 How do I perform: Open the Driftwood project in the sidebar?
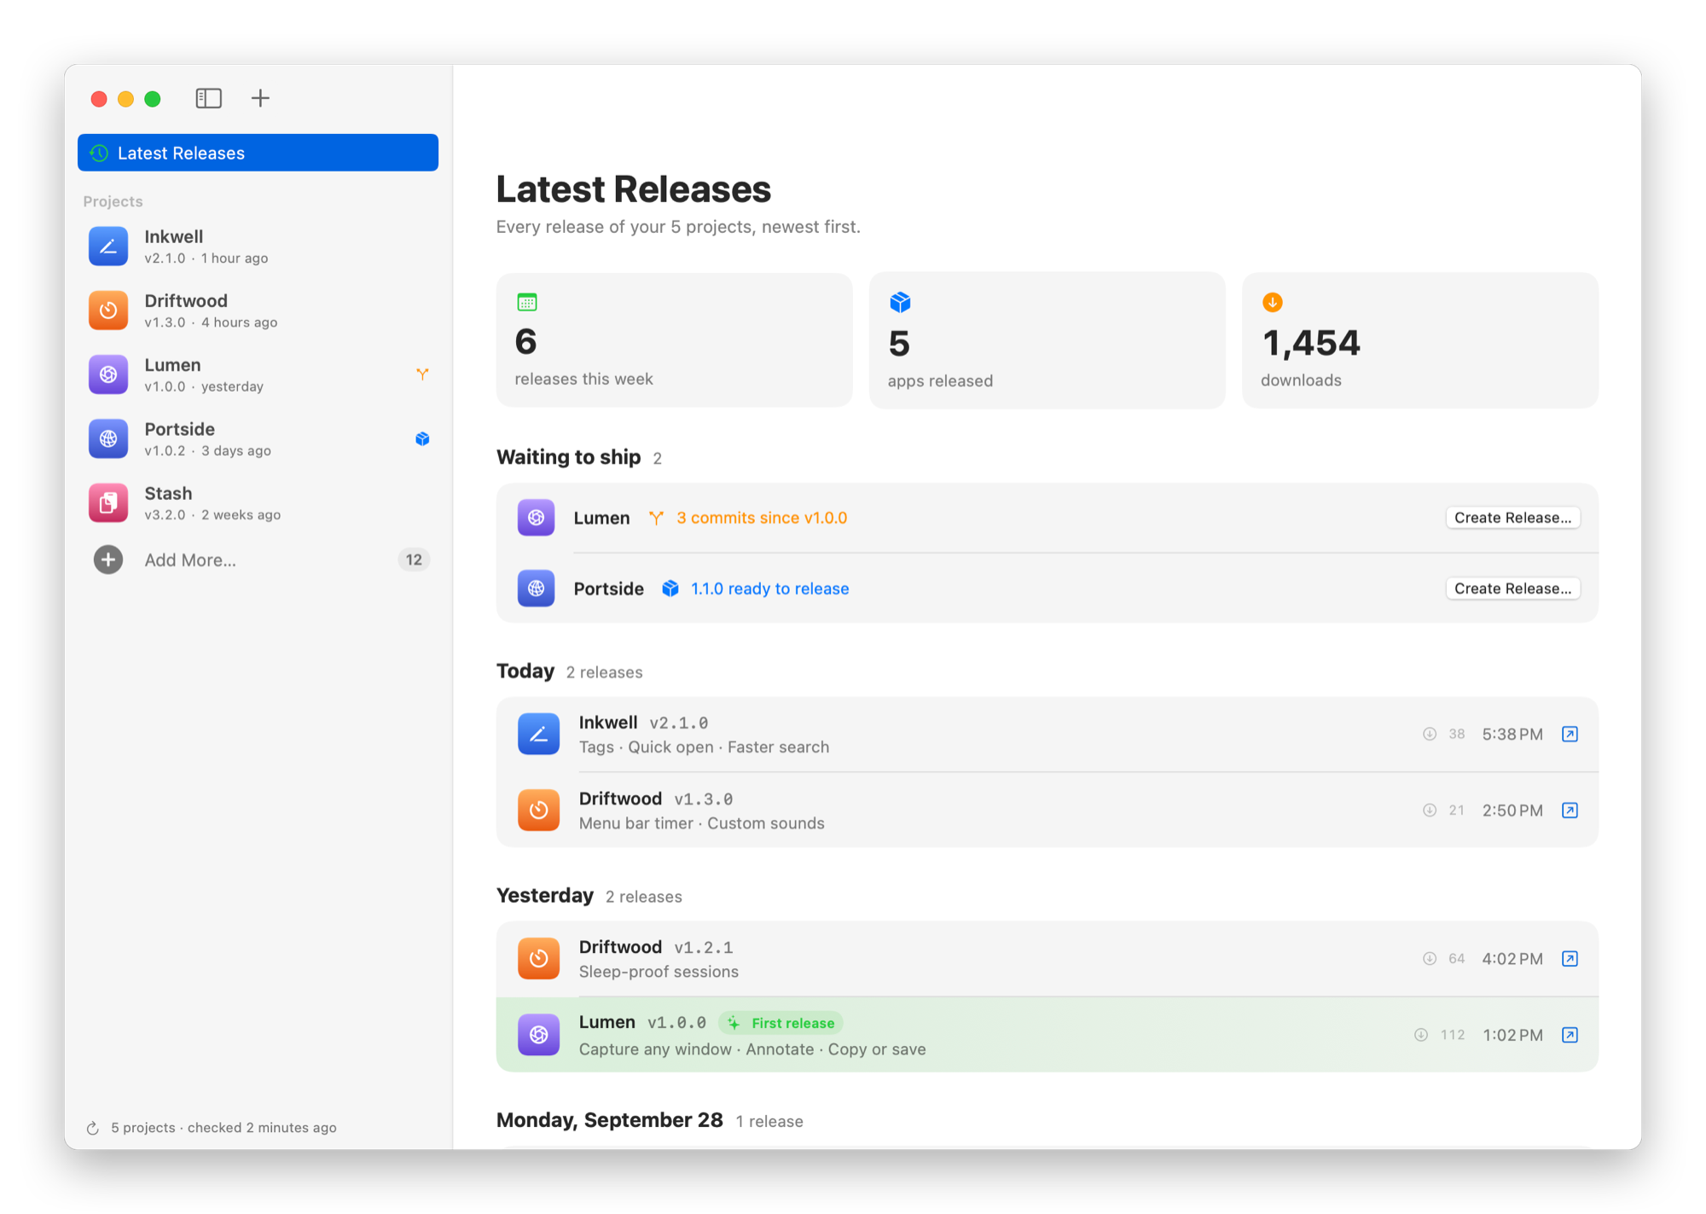point(258,311)
